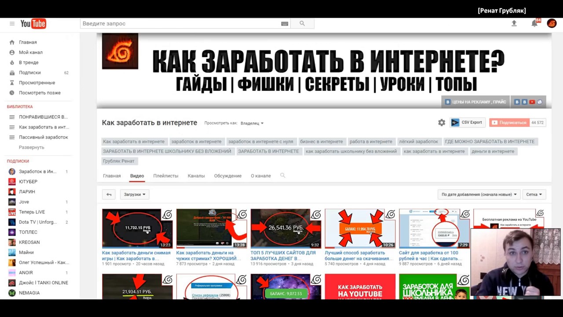The width and height of the screenshot is (563, 317).
Task: Open Посмотреть позже list
Action: (x=40, y=93)
